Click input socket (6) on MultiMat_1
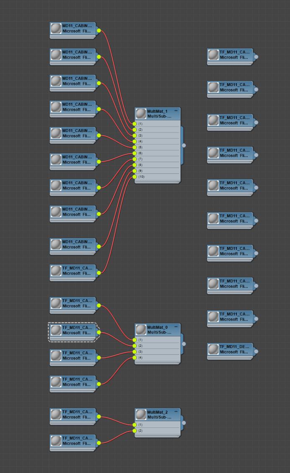The image size is (290, 473). coord(134,153)
